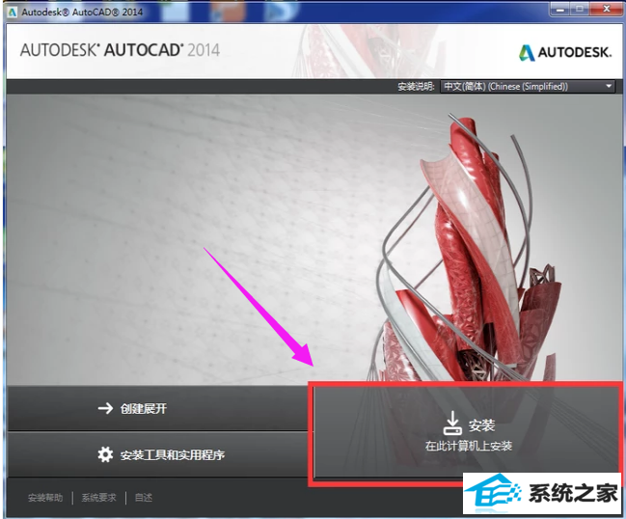Maximize the AutoCAD installer window
Image resolution: width=626 pixels, height=519 pixels.
[x=580, y=10]
